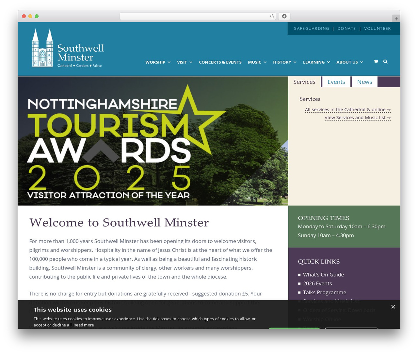Click the search magnifier icon

[385, 62]
